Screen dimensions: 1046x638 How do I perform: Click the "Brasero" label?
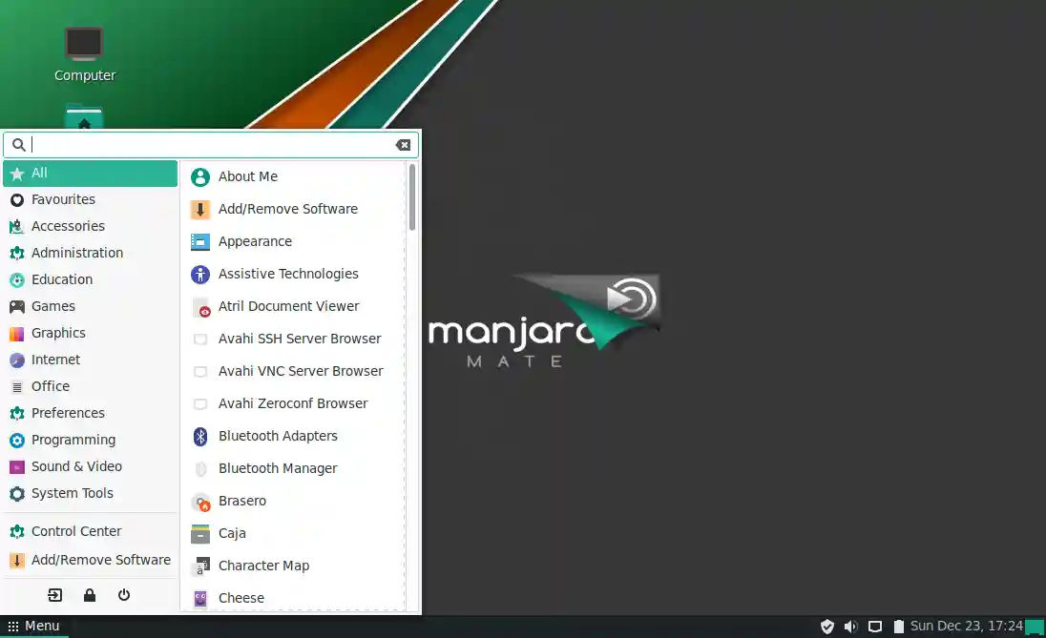tap(242, 502)
